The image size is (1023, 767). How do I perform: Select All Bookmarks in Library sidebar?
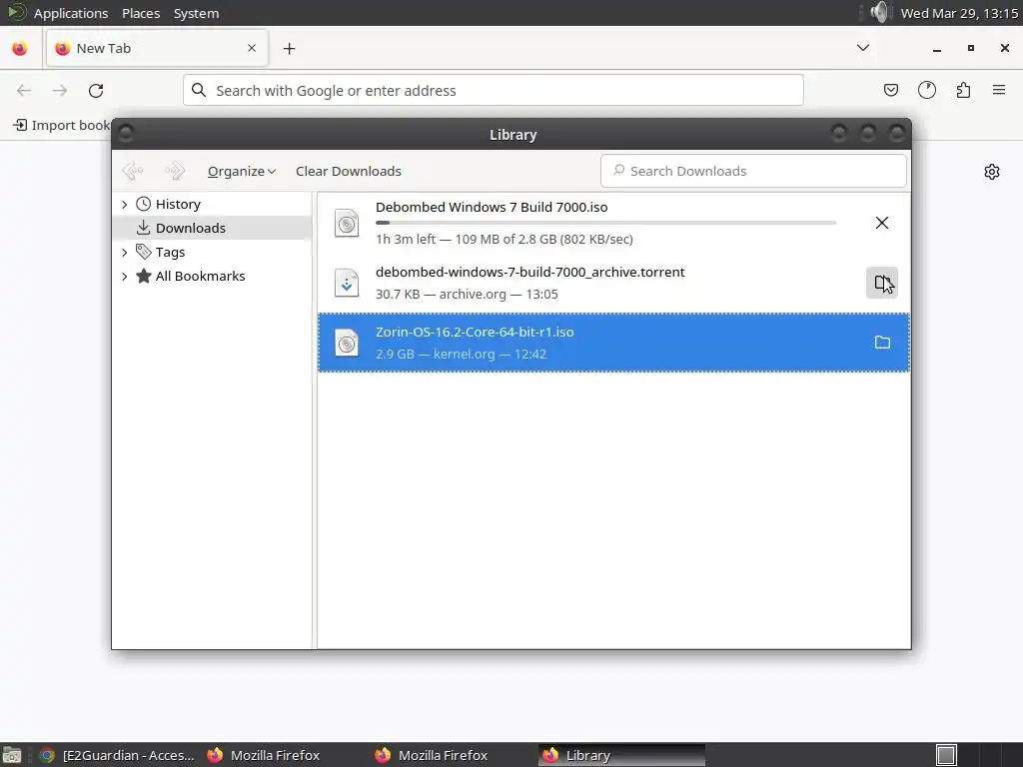[212, 276]
